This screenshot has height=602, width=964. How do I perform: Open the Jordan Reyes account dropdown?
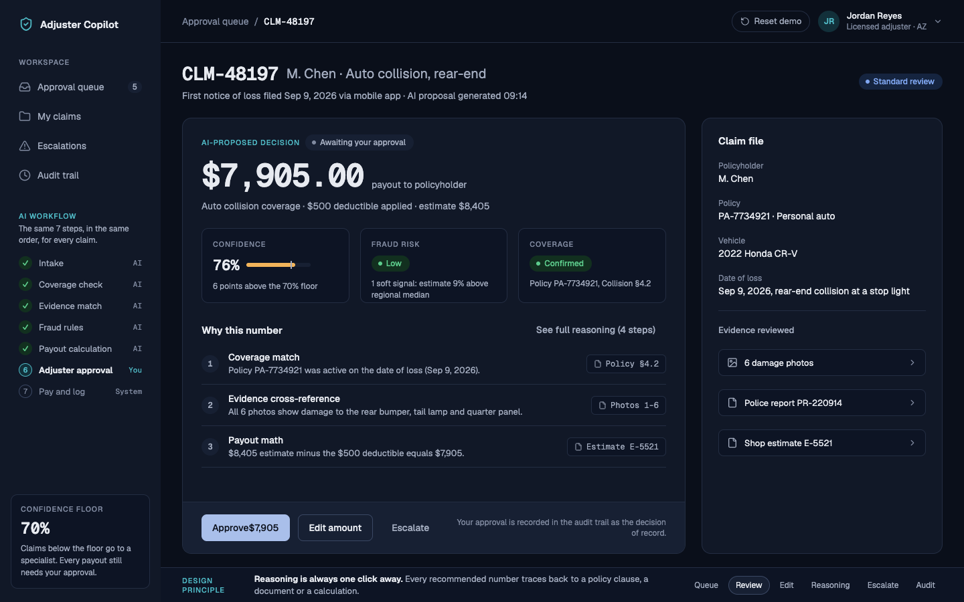[x=938, y=21]
